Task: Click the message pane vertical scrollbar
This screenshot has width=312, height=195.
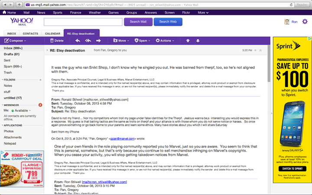Action: pos(269,63)
